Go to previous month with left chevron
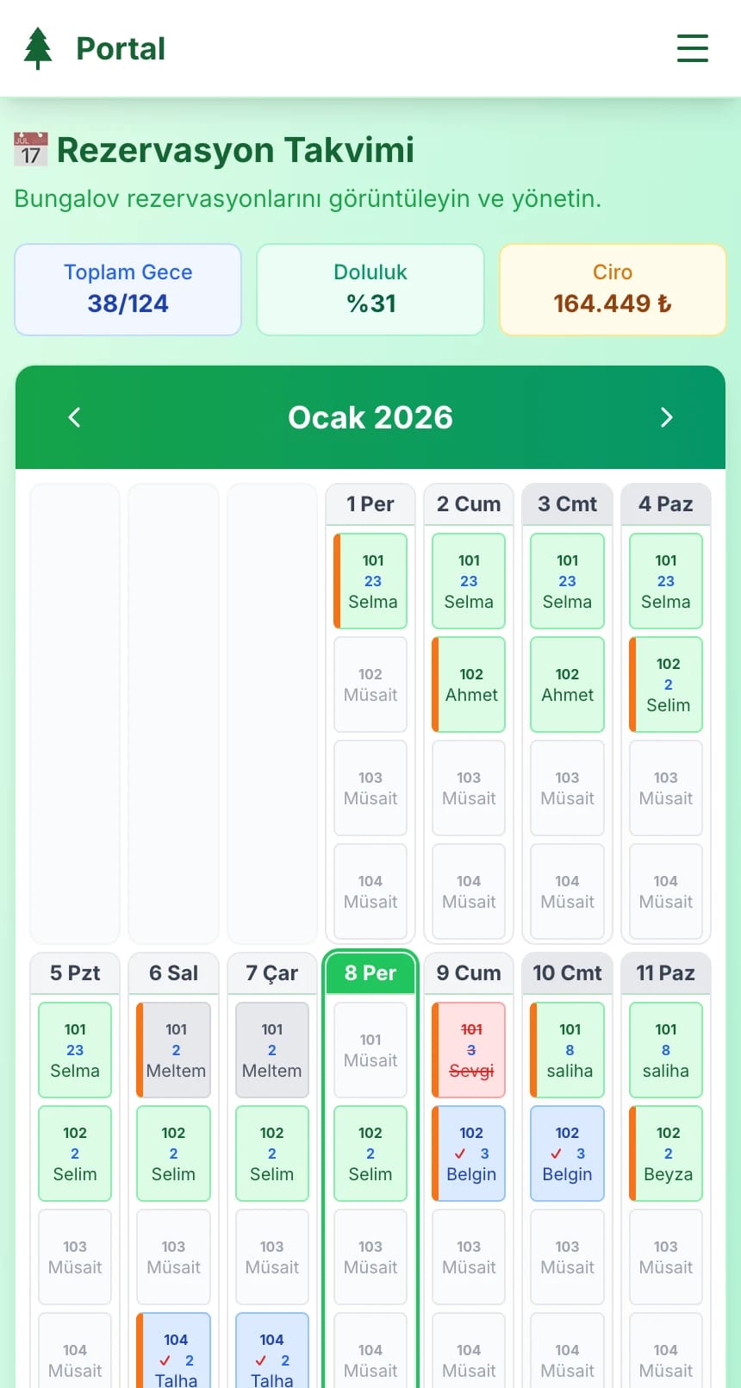Viewport: 741px width, 1388px height. click(75, 417)
